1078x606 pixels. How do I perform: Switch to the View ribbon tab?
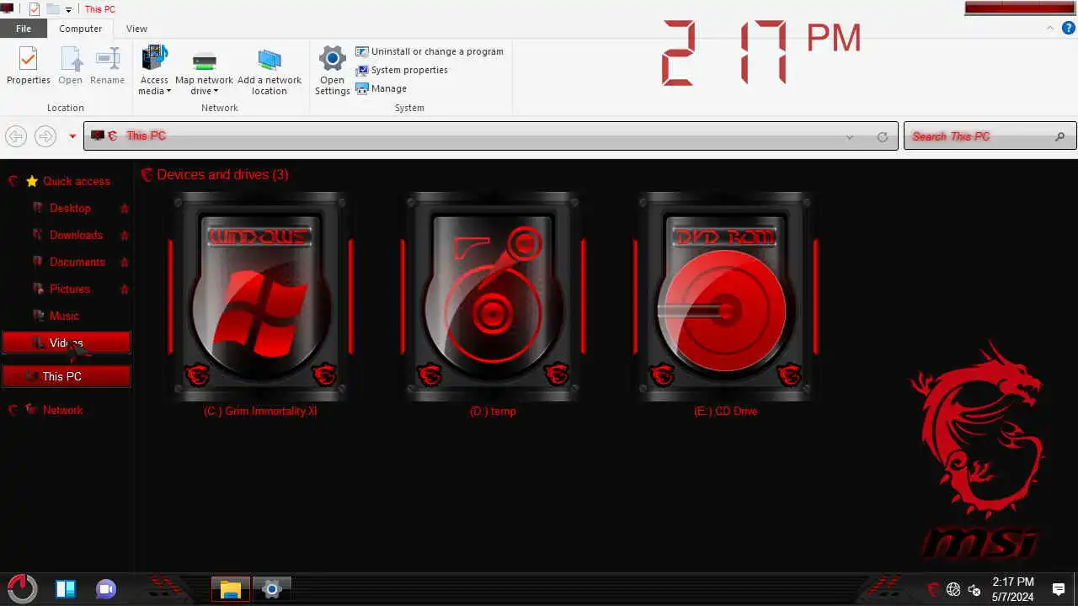(136, 29)
